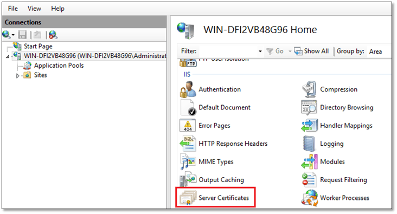The height and width of the screenshot is (214, 397).
Task: Click the delete connection icon
Action: (x=53, y=35)
